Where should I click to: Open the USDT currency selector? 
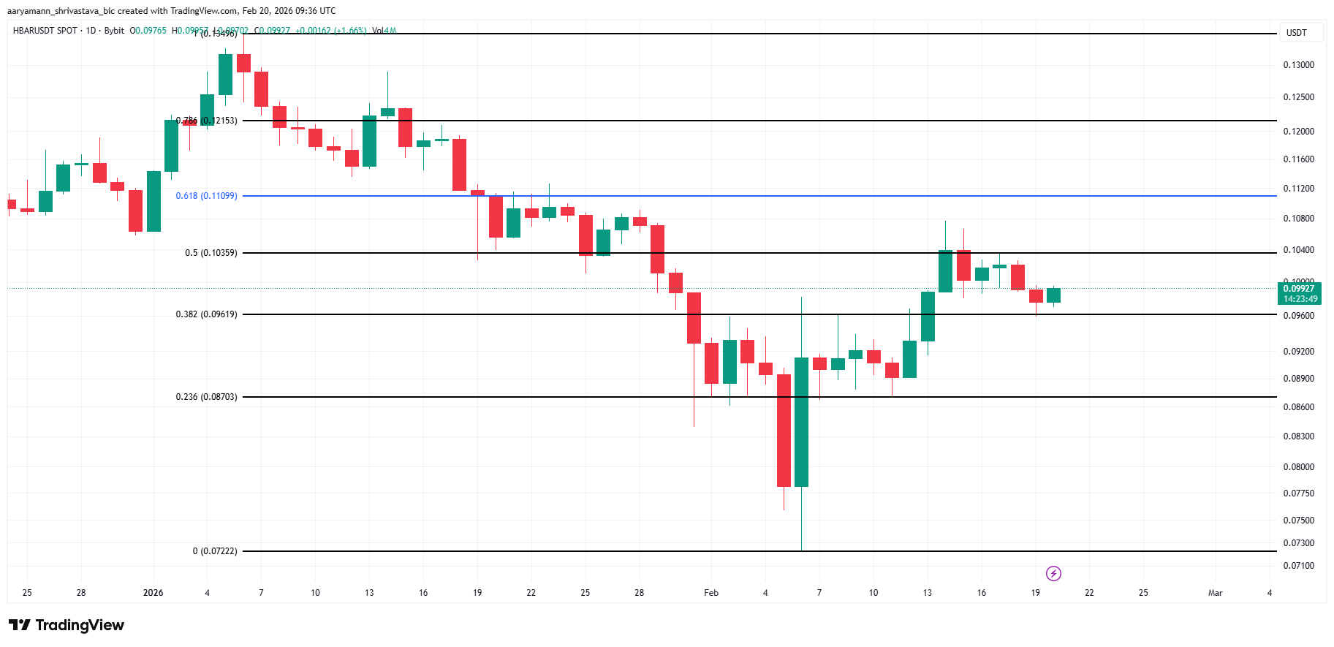1296,33
